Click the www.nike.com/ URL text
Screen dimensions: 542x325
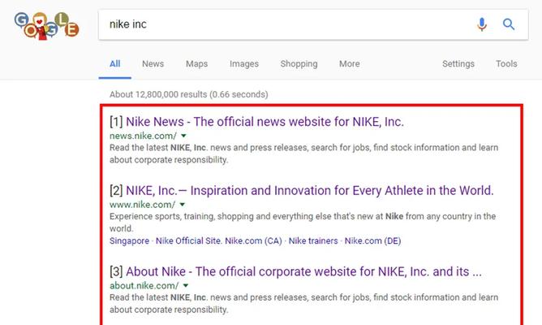click(x=143, y=205)
